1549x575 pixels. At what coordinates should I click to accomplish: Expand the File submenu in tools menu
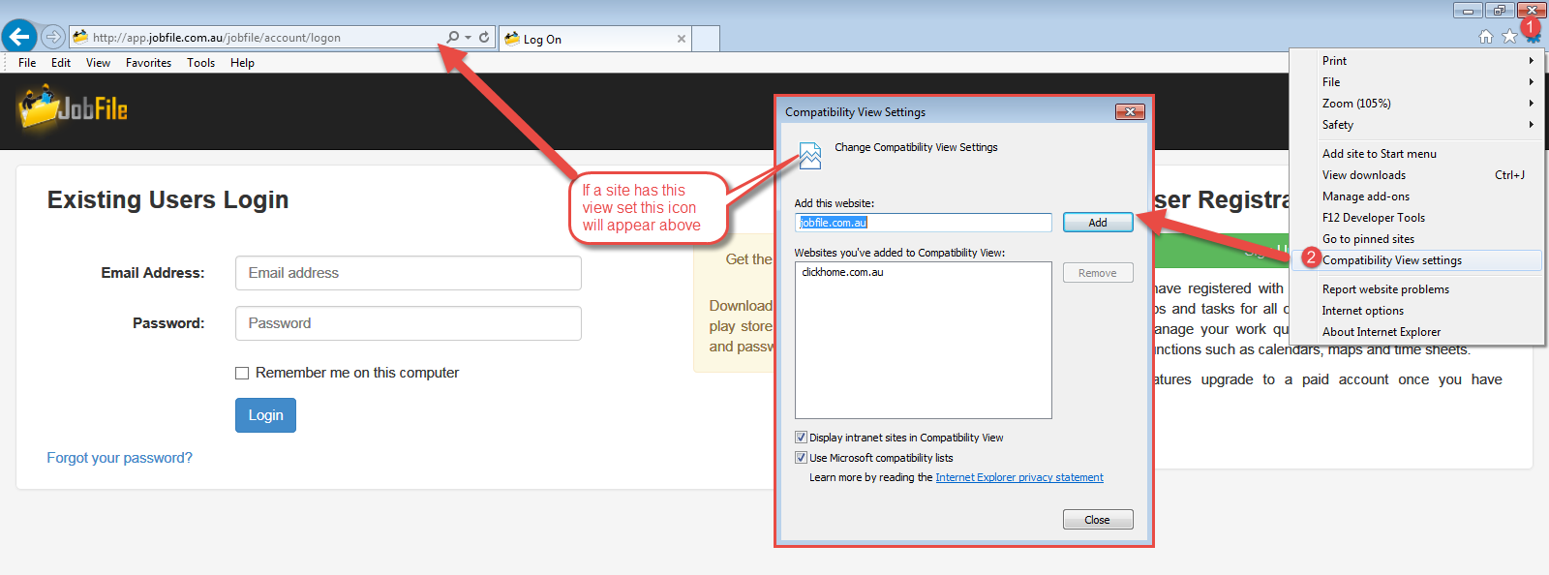tap(1417, 82)
